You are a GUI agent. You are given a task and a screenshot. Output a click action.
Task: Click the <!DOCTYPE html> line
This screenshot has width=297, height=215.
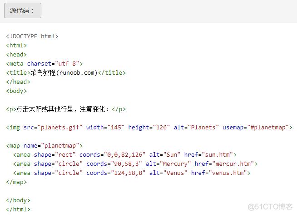click(32, 36)
